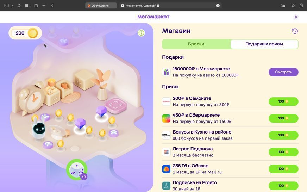Buy the Литрес Подписка prize for 100
Screen dimensions: 307x192
click(x=283, y=152)
